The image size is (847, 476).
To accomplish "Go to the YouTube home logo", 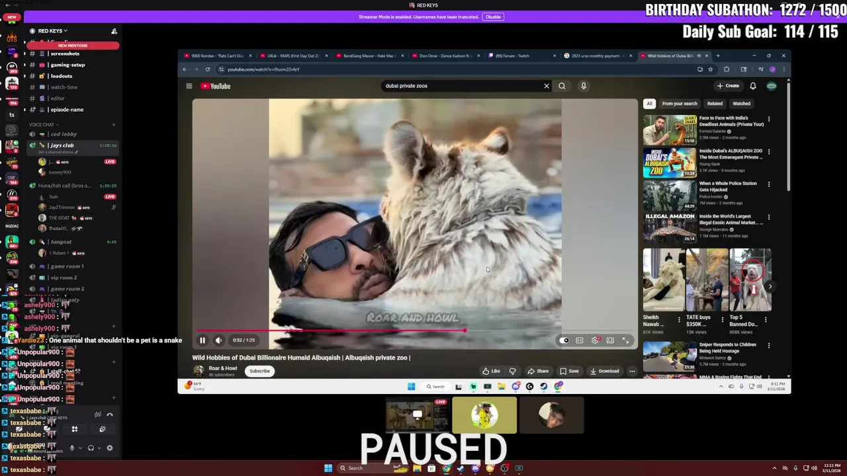I will pyautogui.click(x=216, y=86).
